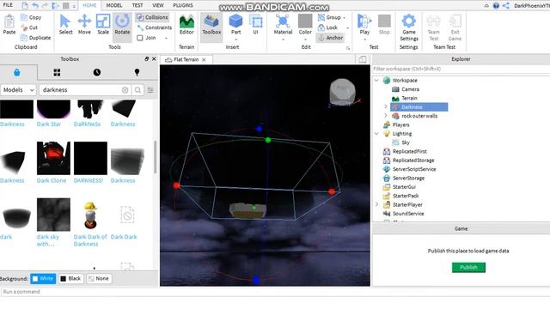Click the undo arrow in title bar
This screenshot has height=309, width=550.
pyautogui.click(x=35, y=6)
